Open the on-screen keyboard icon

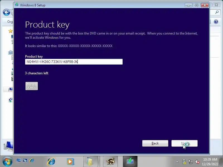click(31, 86)
